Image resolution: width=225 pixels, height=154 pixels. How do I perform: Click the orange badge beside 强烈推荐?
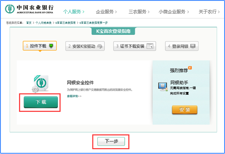pos(190,68)
